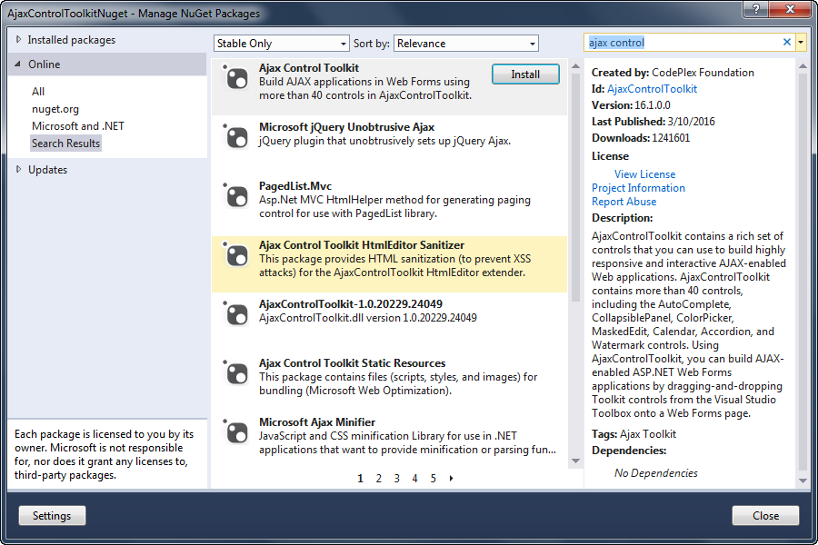
Task: Select the AjaxControlToolkit-1.0.20229.24049 title
Action: (351, 304)
